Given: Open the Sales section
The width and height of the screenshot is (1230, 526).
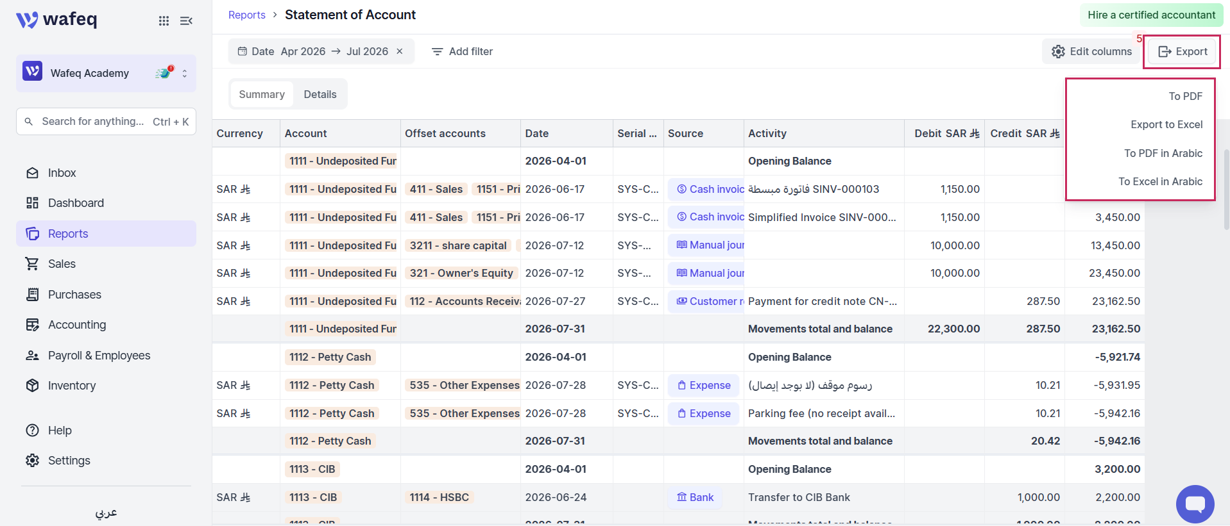Looking at the screenshot, I should (62, 264).
